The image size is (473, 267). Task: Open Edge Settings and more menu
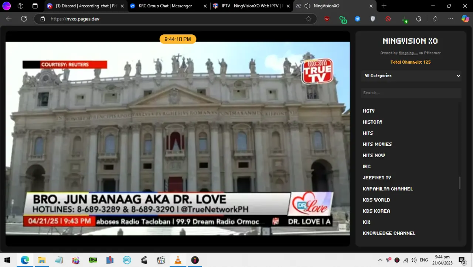pos(451,19)
